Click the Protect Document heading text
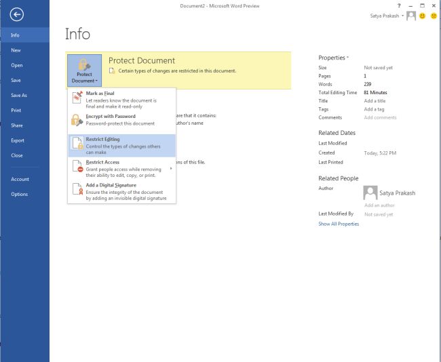This screenshot has width=441, height=362. [x=142, y=60]
